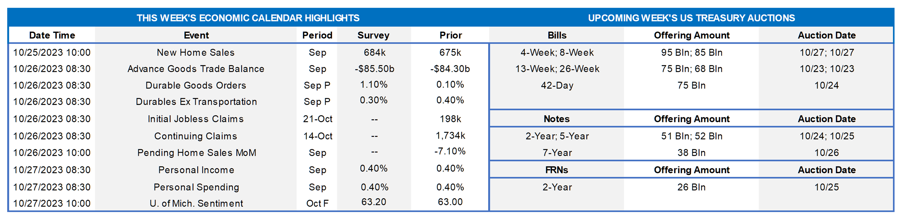903x220 pixels.
Task: Select the Prior column header
Action: coord(451,35)
